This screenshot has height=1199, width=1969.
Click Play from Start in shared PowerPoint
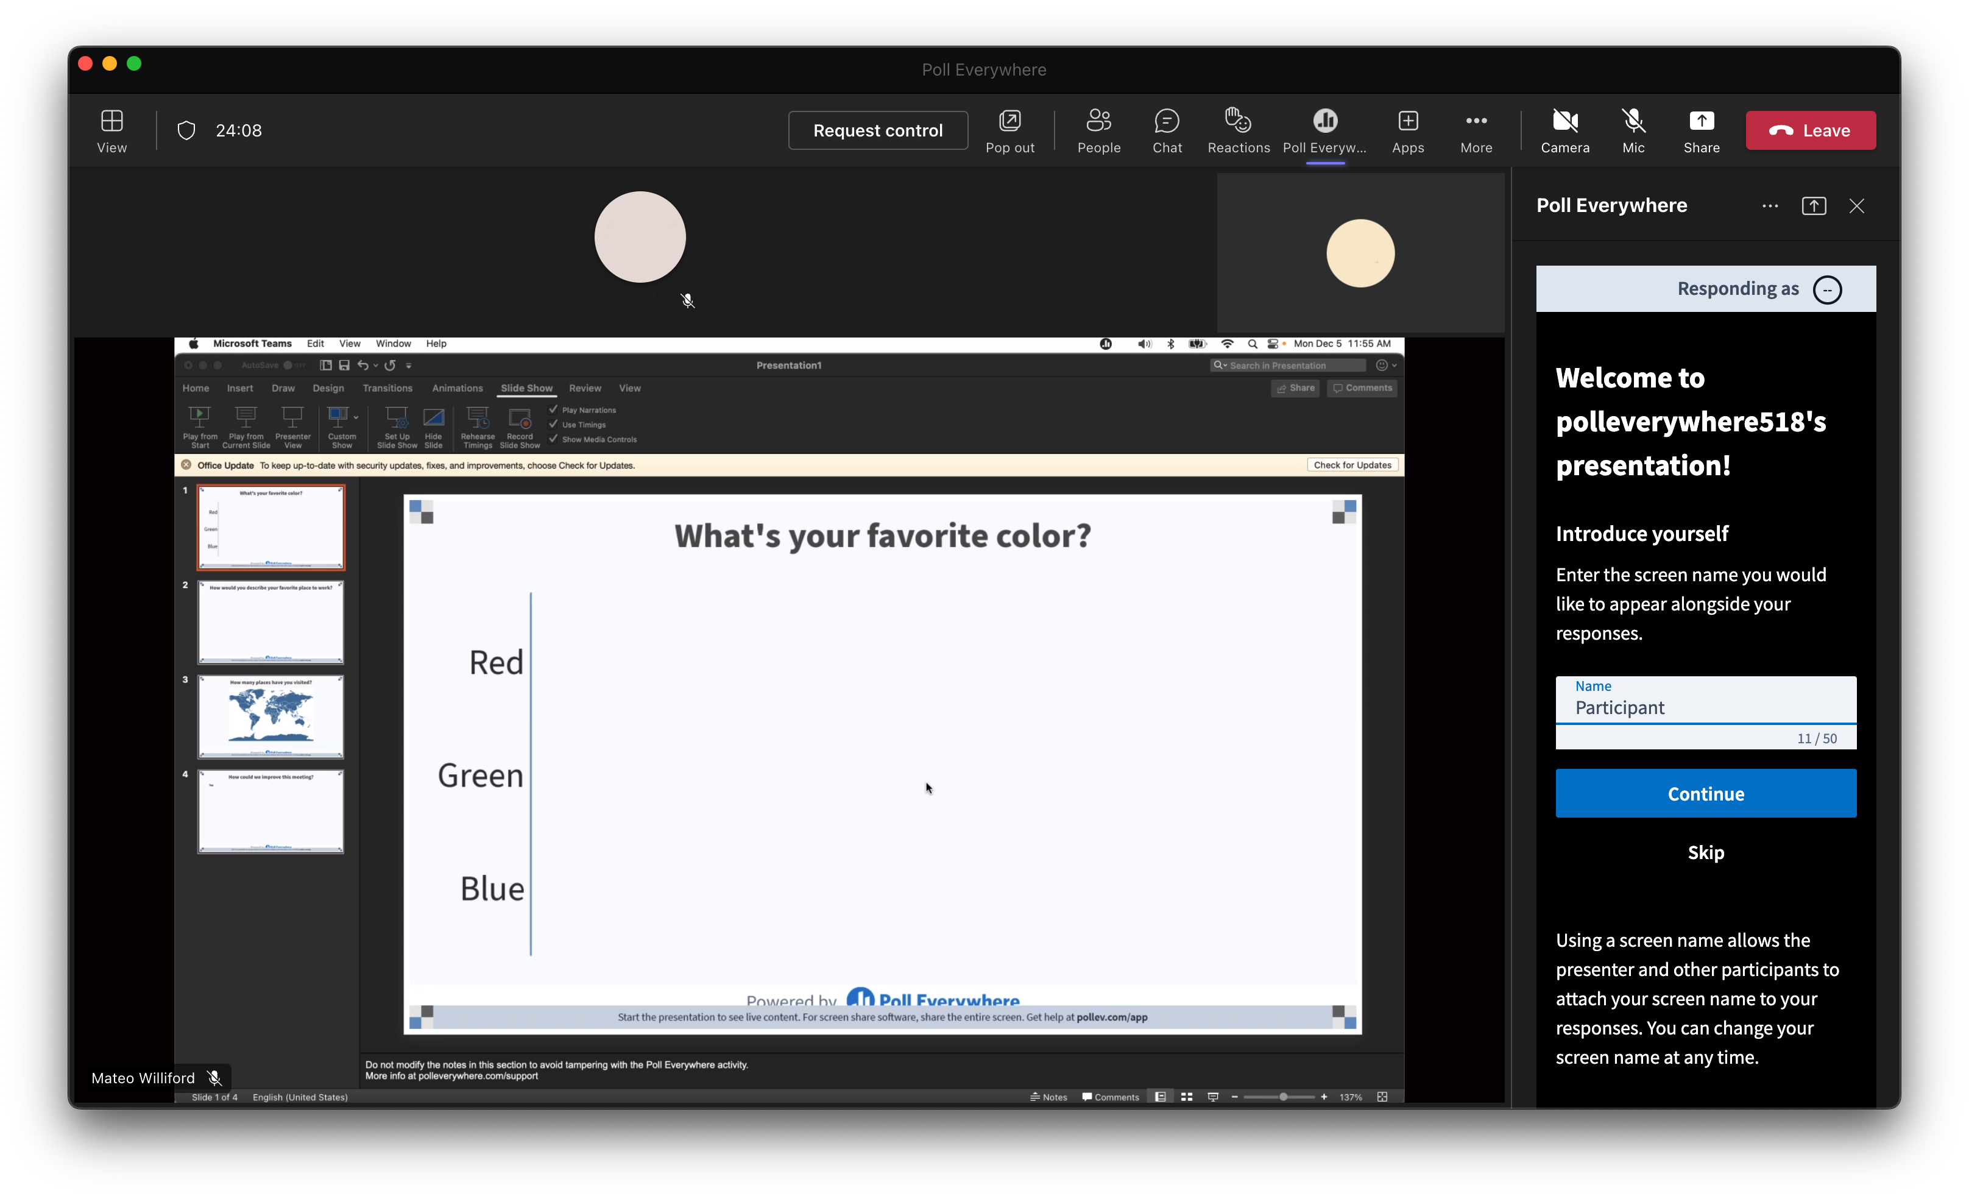tap(200, 427)
